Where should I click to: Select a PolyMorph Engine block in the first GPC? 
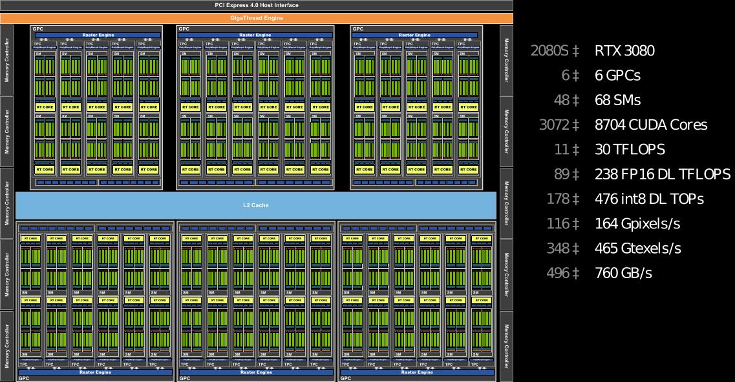coord(44,46)
